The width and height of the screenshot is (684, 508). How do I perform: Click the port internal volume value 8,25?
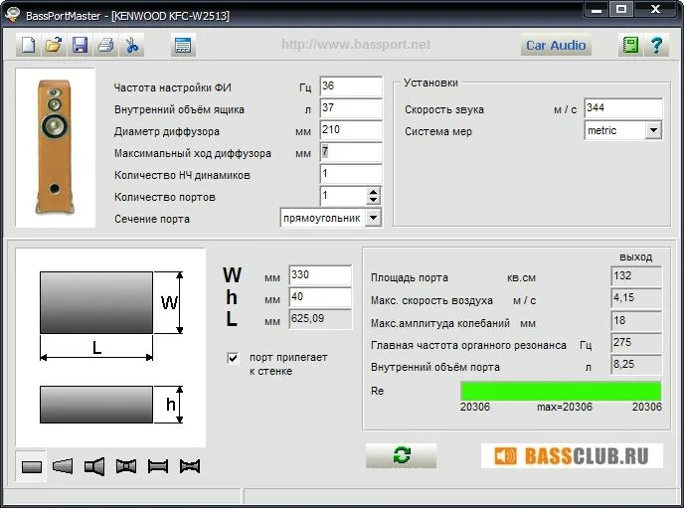coord(636,365)
